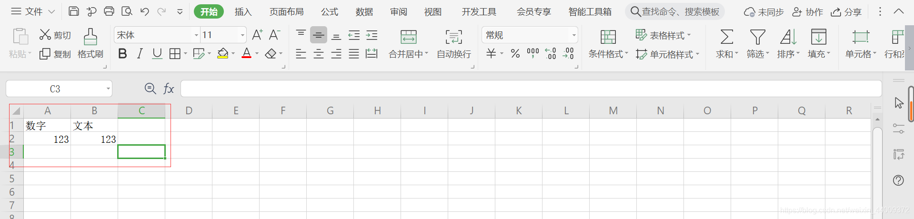Click the Copy (复制) button

tap(55, 54)
